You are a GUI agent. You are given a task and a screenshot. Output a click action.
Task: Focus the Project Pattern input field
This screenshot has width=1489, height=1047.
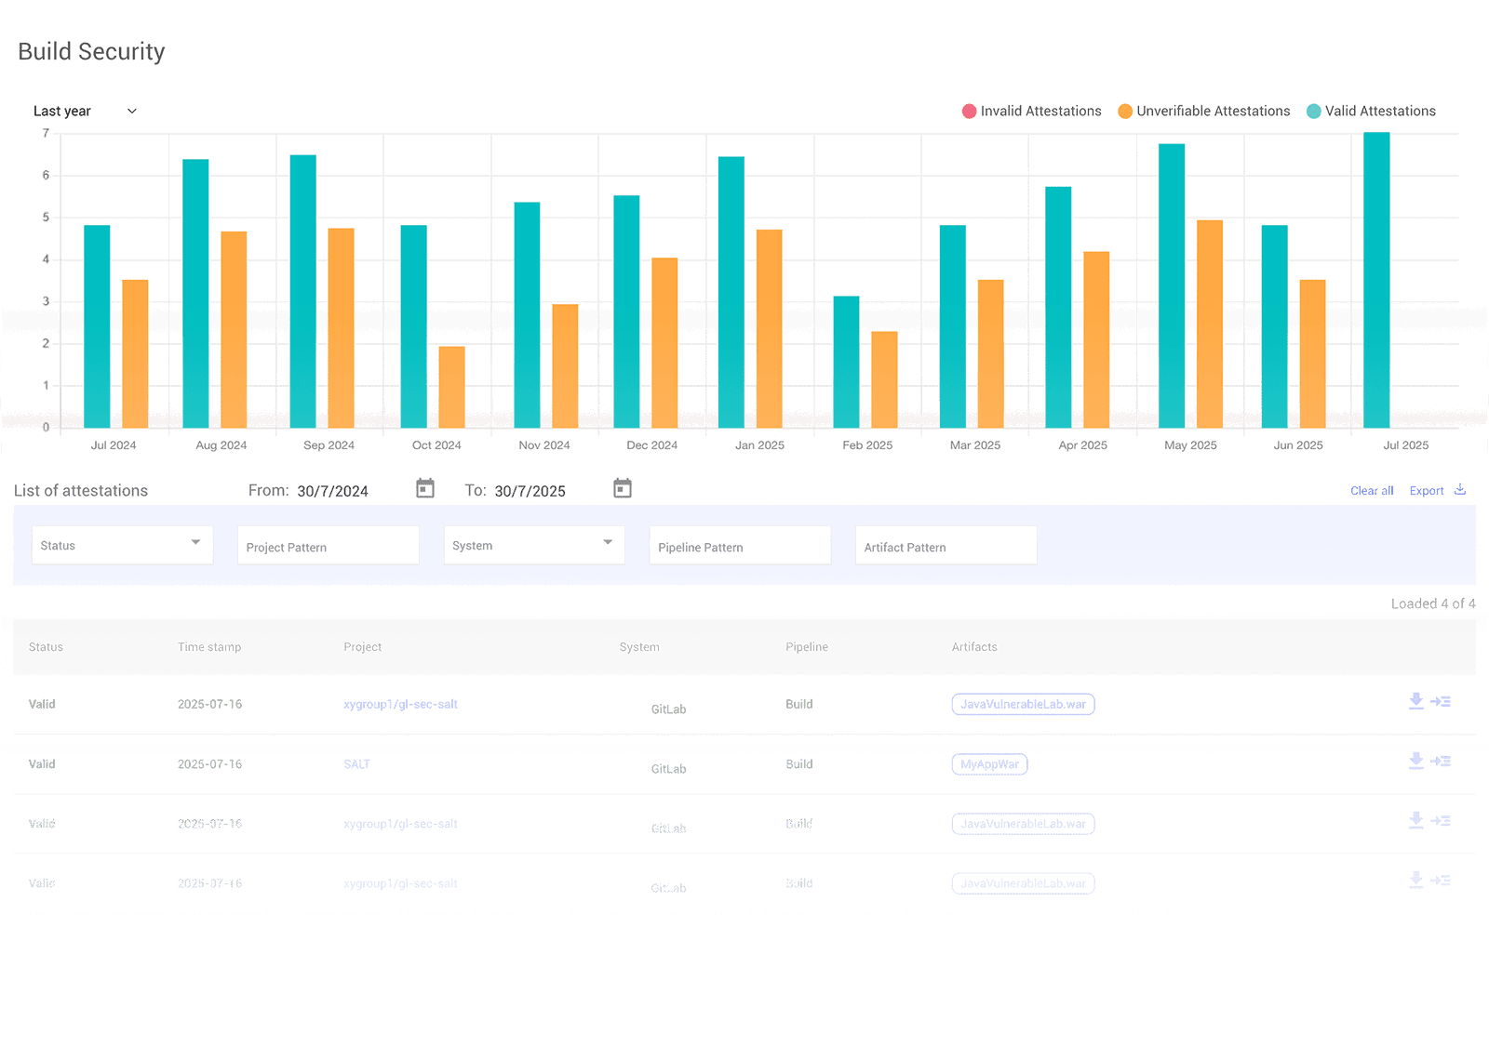328,547
